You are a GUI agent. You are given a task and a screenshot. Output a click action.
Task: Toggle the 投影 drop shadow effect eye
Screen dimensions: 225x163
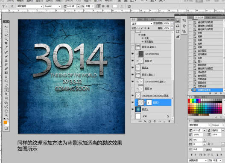pos(143,38)
